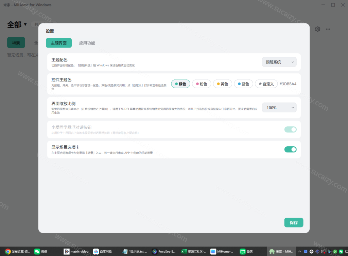Open the settings gear in main window
The image size is (348, 256).
tap(318, 29)
